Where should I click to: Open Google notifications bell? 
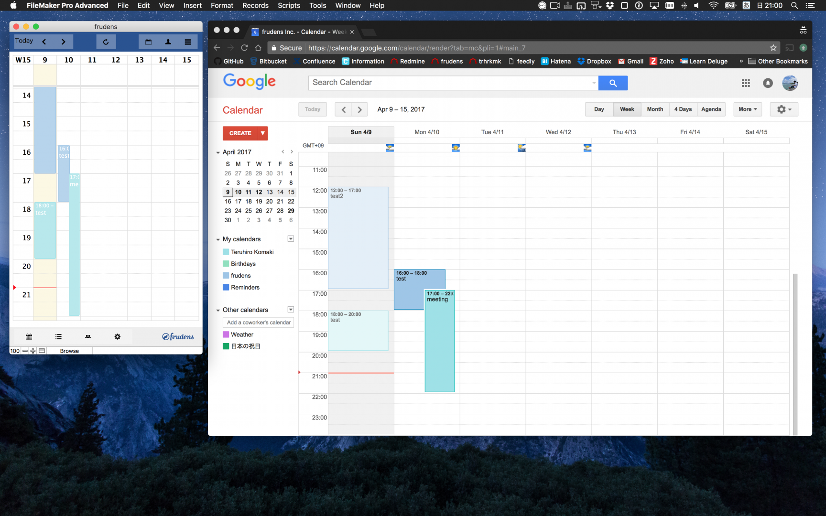pos(768,83)
